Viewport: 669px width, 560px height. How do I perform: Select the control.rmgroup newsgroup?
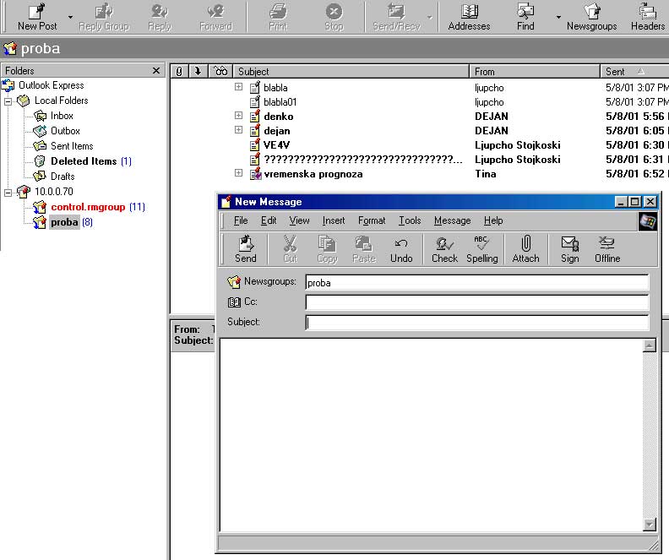click(x=88, y=207)
